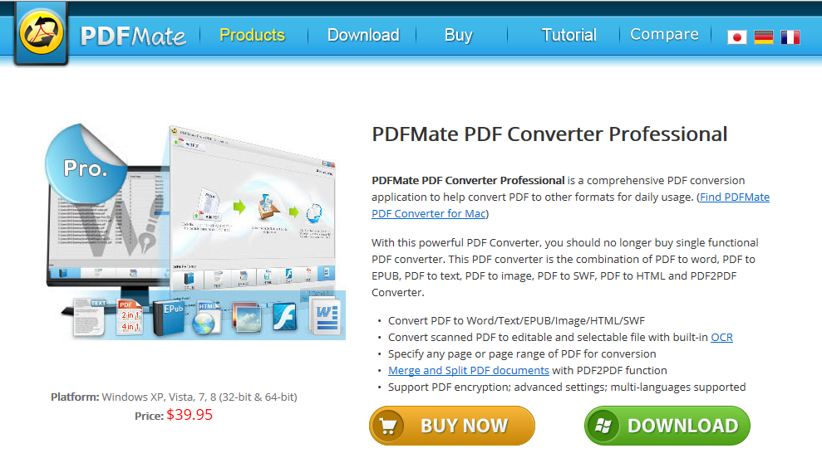Open the Download menu item
The image size is (822, 458).
click(363, 35)
